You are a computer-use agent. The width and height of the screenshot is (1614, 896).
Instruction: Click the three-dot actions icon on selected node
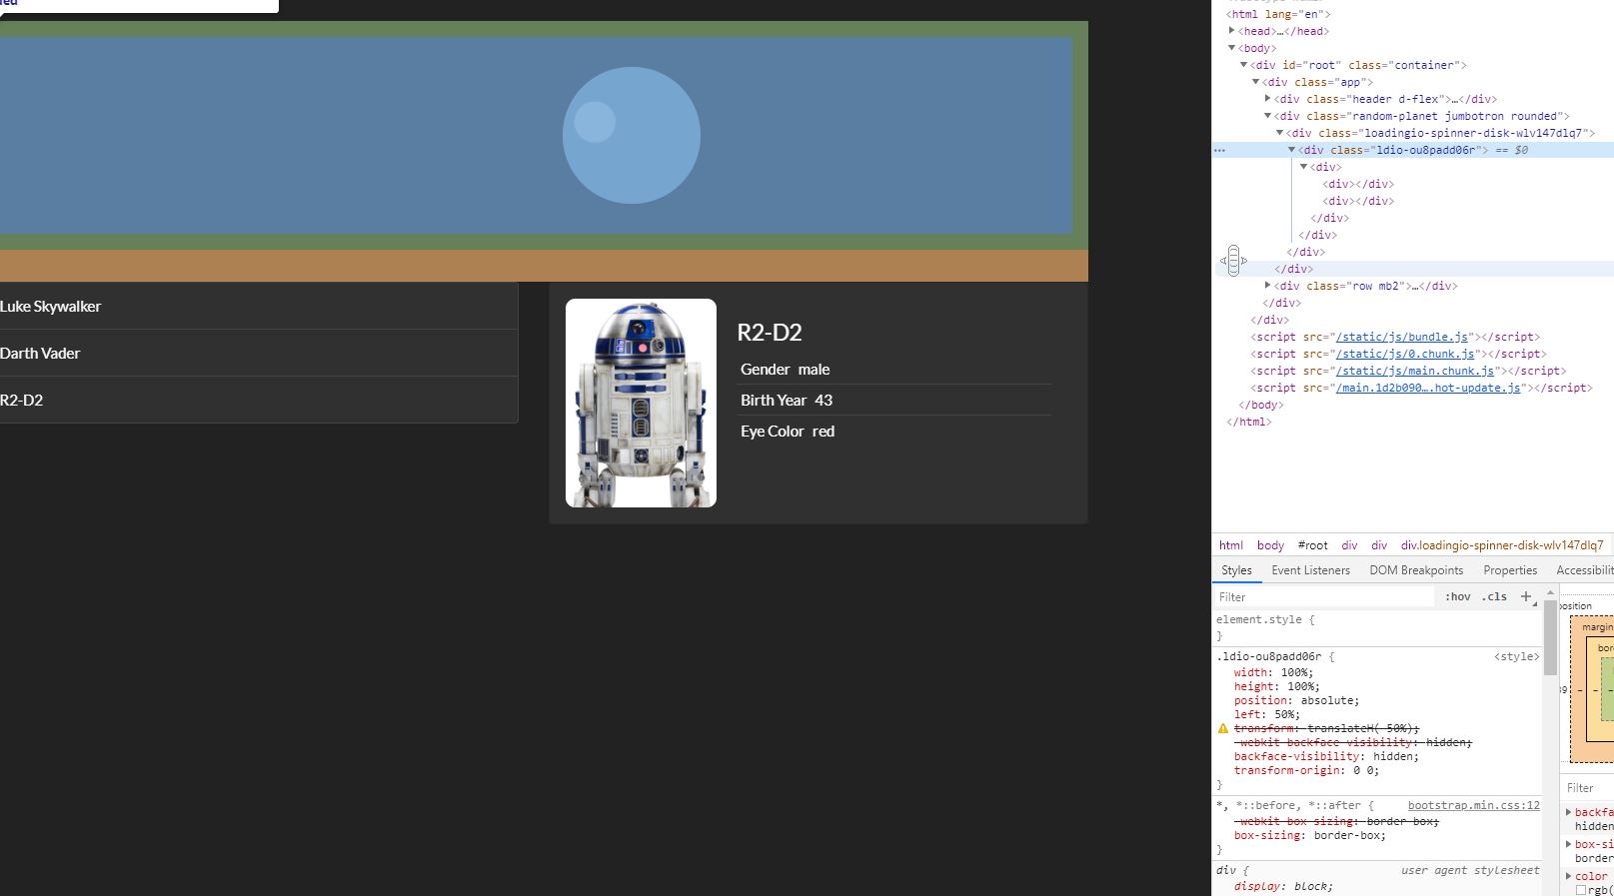(1219, 150)
